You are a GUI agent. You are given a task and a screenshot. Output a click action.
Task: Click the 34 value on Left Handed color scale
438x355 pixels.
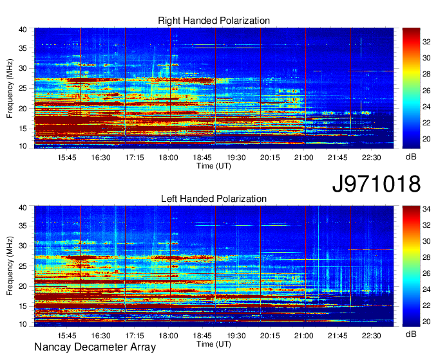coord(426,209)
